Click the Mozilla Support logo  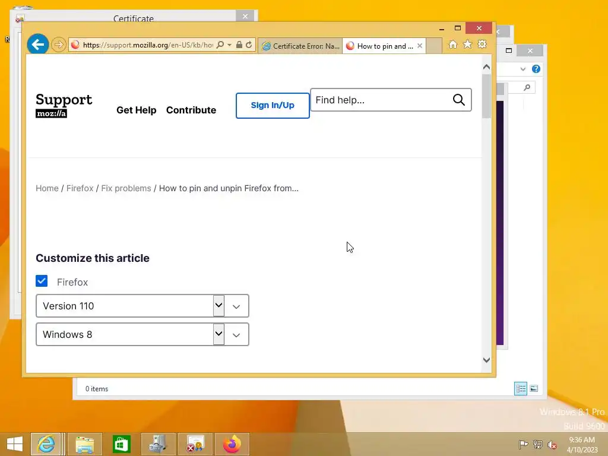64,105
